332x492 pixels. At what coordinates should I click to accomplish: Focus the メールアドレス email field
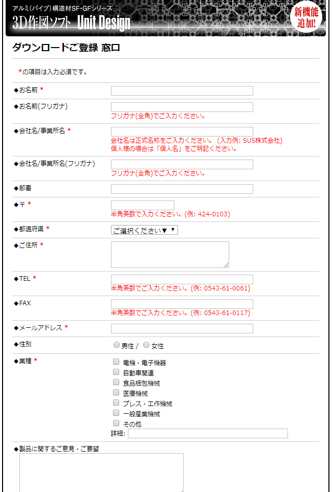coord(182,328)
